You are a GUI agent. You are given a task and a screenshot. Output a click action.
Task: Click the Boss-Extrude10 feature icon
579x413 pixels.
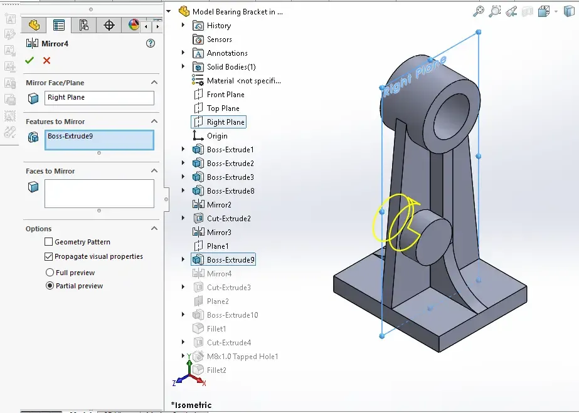(198, 315)
